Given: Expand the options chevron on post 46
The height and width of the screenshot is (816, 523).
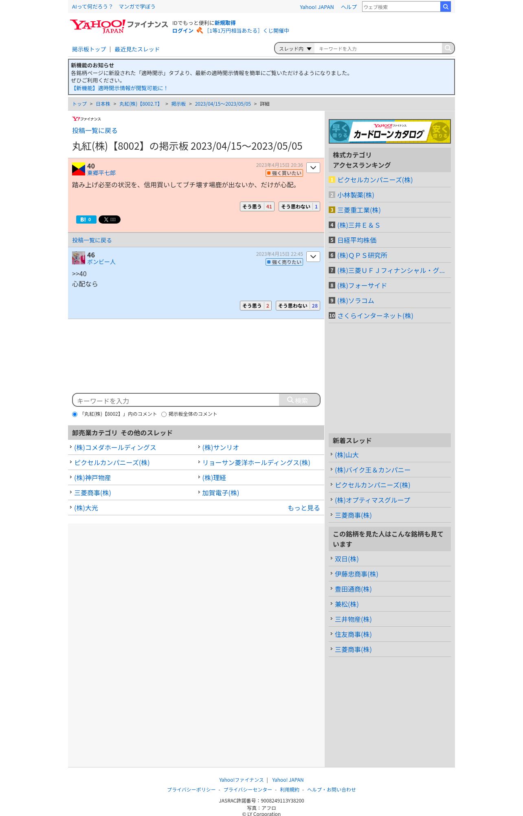Looking at the screenshot, I should [313, 257].
